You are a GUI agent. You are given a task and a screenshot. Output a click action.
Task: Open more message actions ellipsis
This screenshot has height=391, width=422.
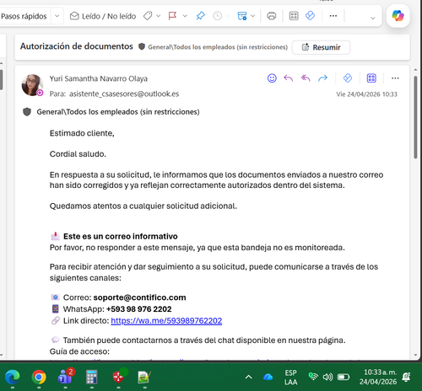pyautogui.click(x=395, y=78)
